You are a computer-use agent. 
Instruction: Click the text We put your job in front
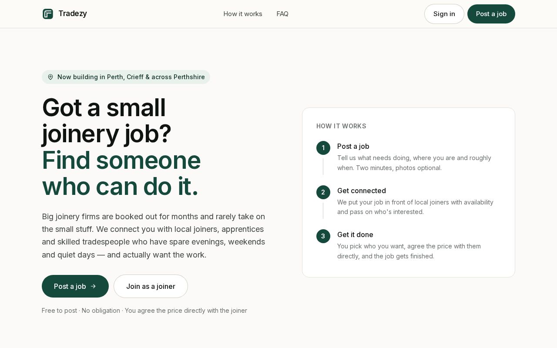coord(415,207)
